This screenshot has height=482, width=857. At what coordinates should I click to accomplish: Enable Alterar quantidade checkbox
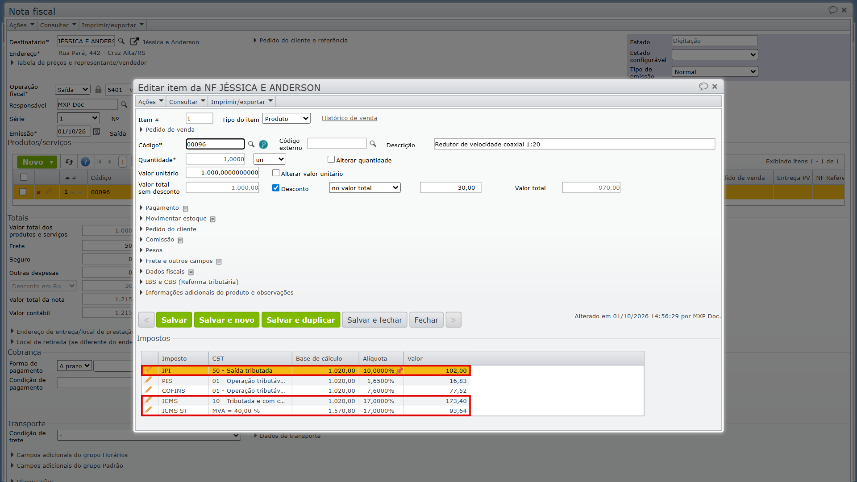pyautogui.click(x=331, y=160)
